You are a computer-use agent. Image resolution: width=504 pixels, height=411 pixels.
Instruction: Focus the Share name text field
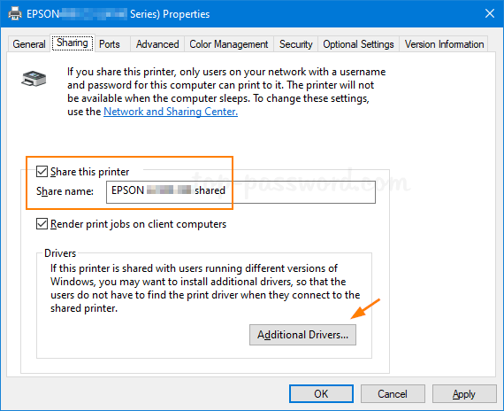pyautogui.click(x=241, y=192)
